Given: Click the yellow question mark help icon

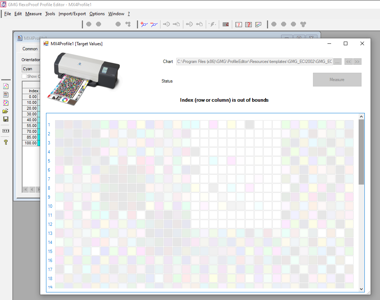Looking at the screenshot, I should tap(6, 142).
